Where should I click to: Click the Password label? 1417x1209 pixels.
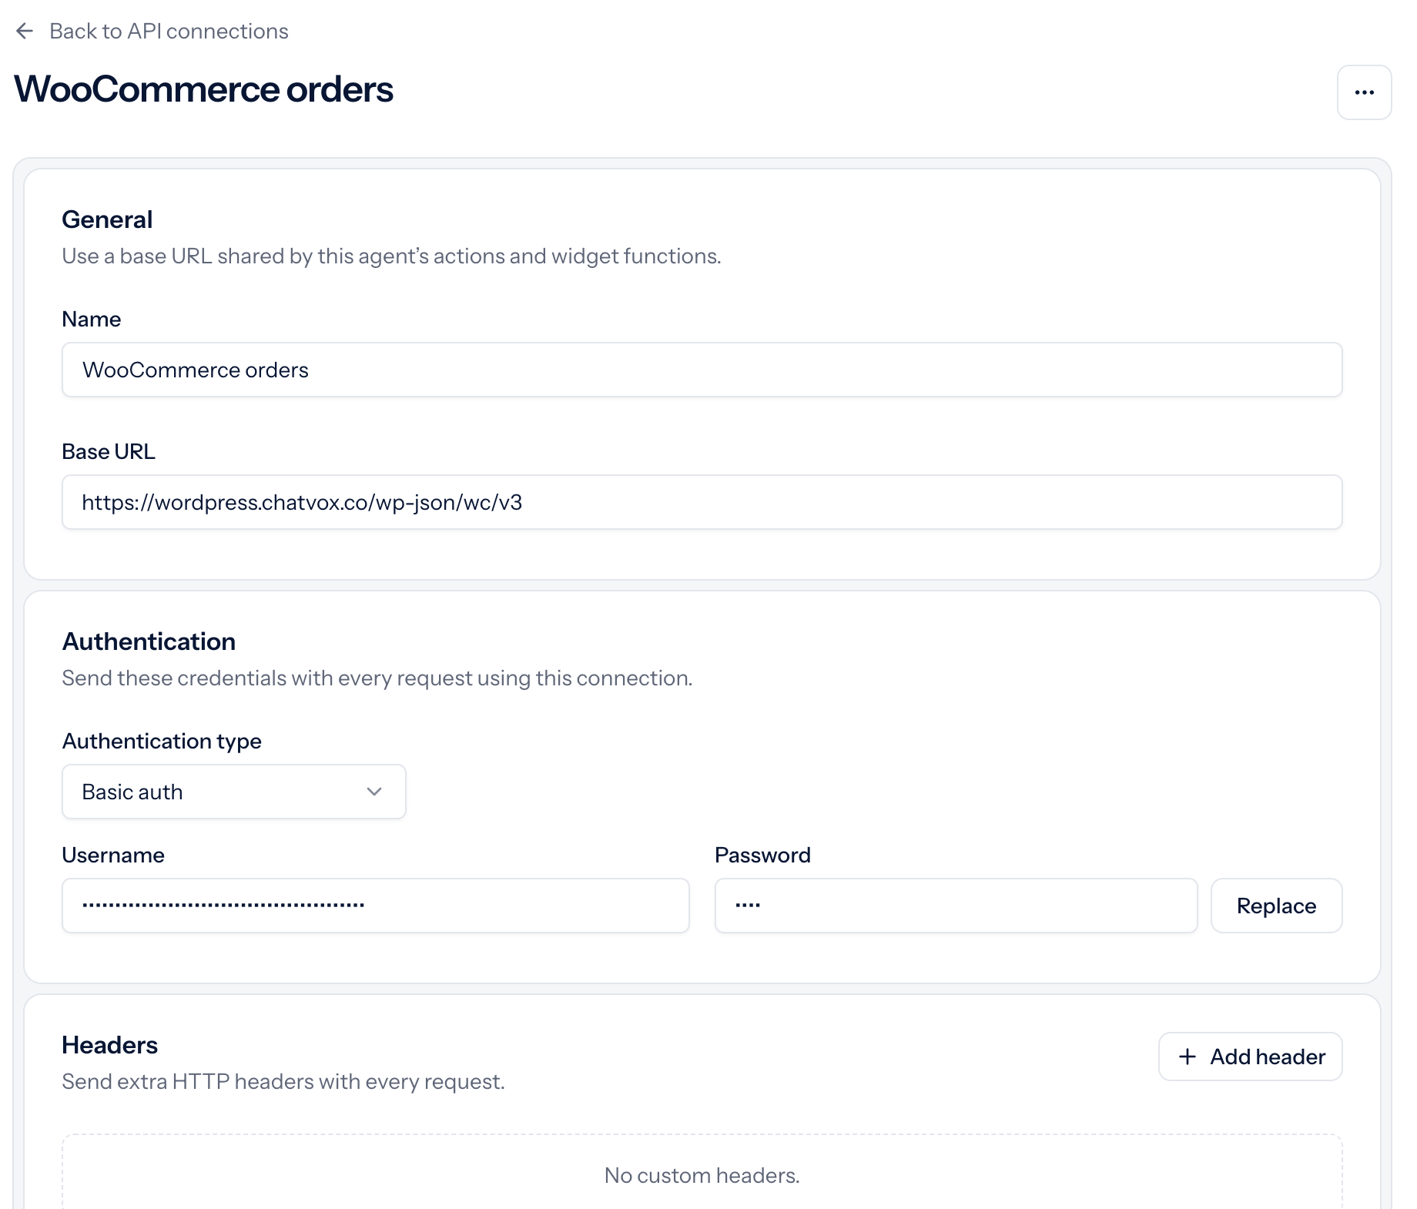762,856
